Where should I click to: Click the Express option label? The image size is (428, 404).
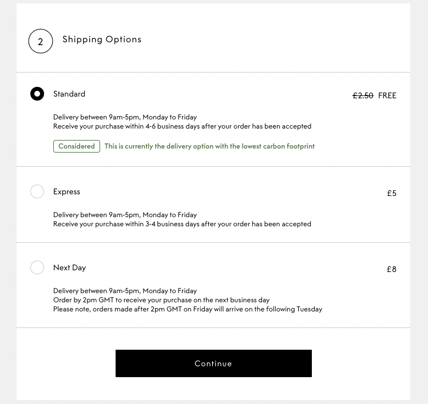67,191
